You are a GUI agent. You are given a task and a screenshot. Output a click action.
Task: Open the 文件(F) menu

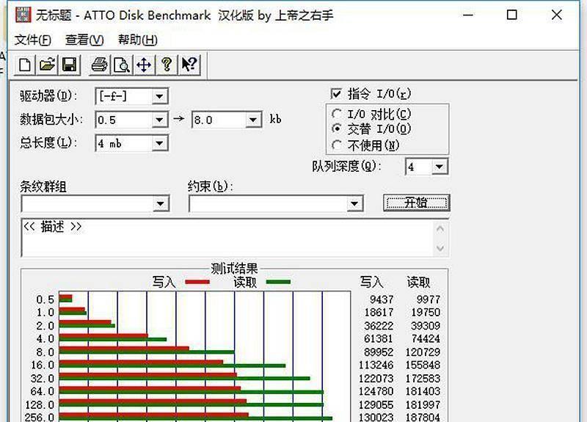click(x=33, y=40)
